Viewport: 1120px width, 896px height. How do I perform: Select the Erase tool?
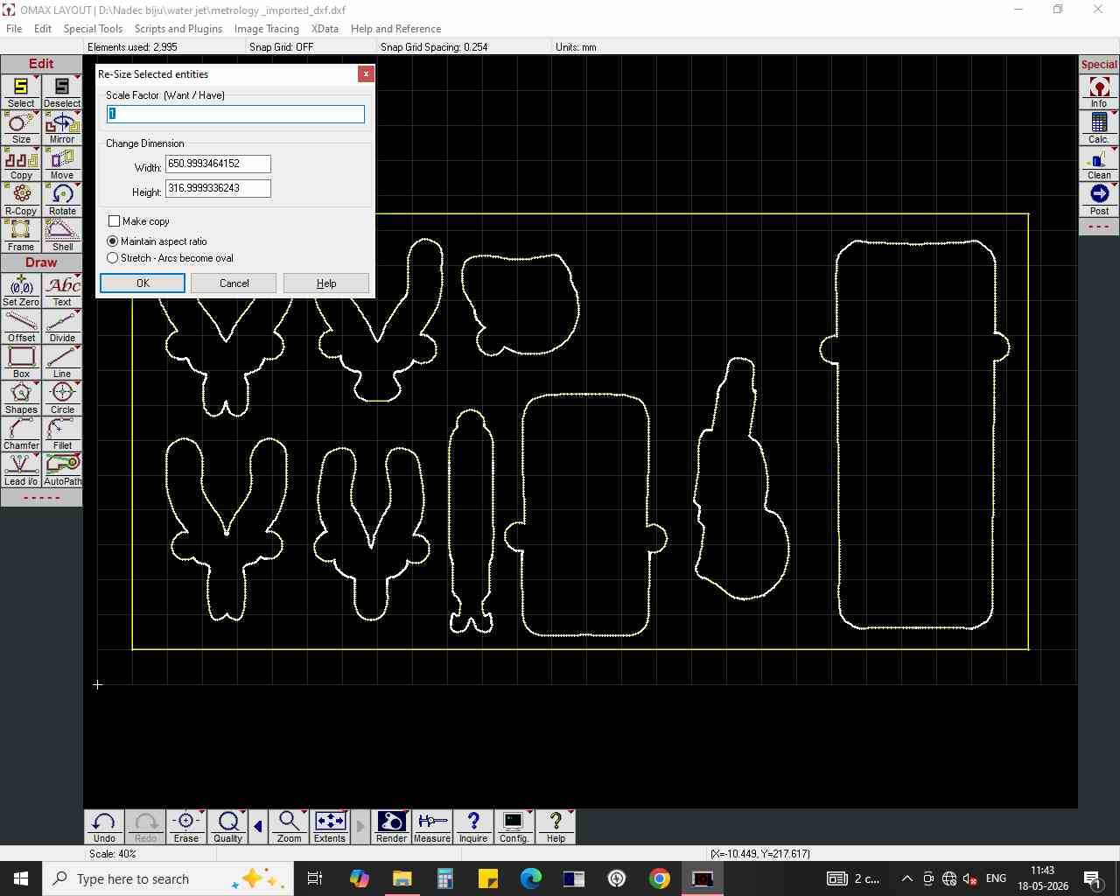186,827
